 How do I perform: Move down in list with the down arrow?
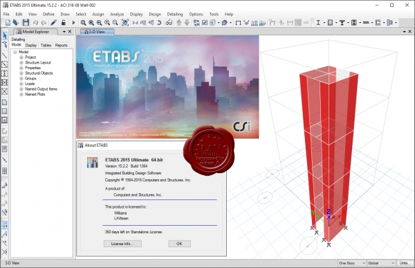(187, 23)
